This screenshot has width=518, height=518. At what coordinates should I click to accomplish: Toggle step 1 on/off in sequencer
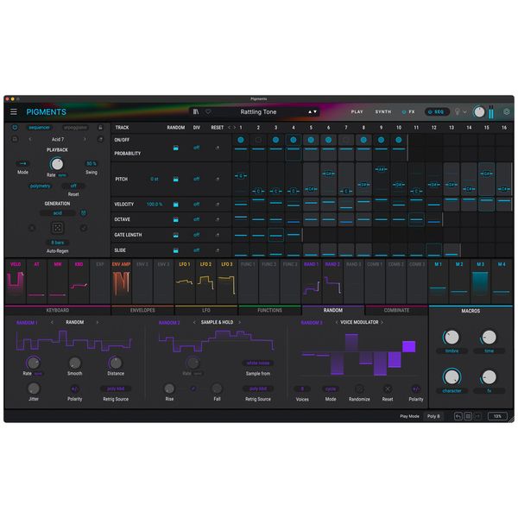coord(240,139)
